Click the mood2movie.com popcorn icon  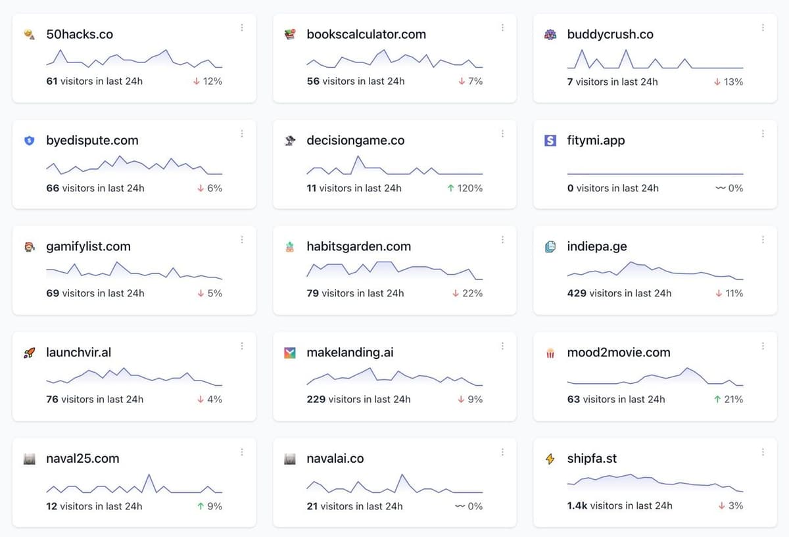click(x=550, y=354)
